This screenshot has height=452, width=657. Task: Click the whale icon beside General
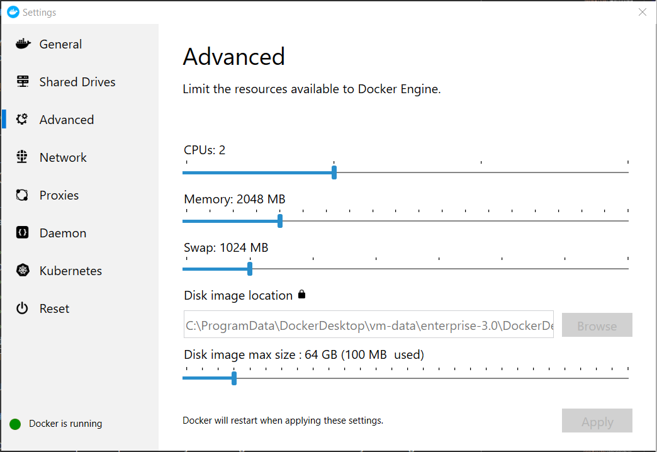(23, 44)
